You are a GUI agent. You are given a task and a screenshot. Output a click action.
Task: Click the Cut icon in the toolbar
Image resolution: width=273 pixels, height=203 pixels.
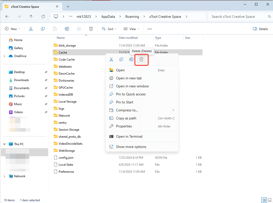(31, 29)
